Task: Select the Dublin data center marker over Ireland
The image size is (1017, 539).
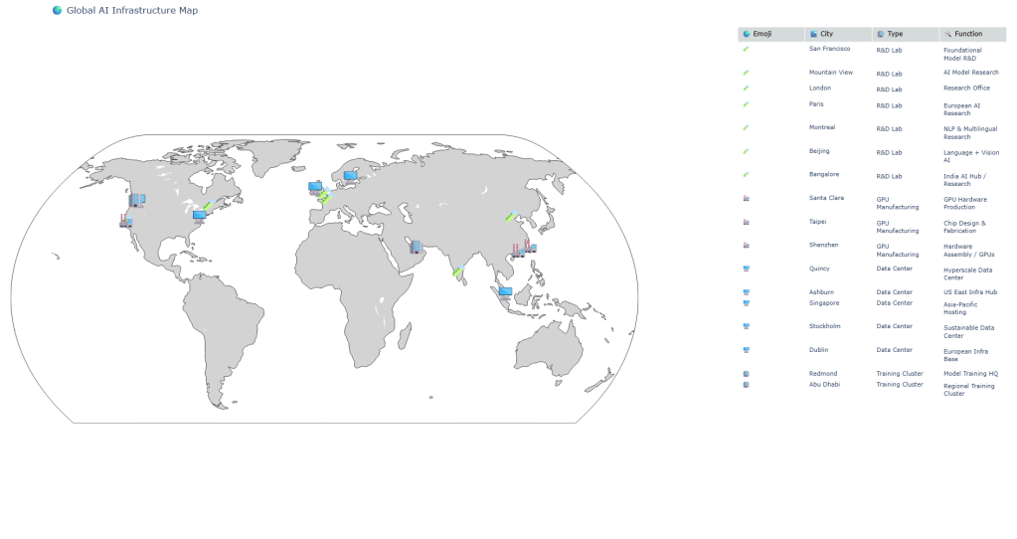Action: [x=315, y=187]
